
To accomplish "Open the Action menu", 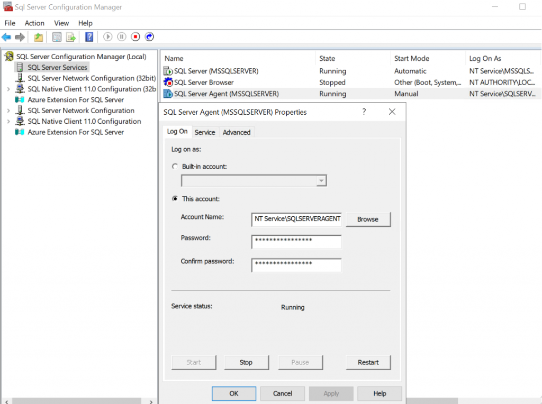I will 34,23.
